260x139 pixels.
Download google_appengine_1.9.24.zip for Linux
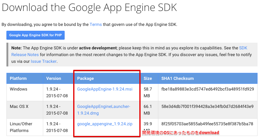coord(105,124)
